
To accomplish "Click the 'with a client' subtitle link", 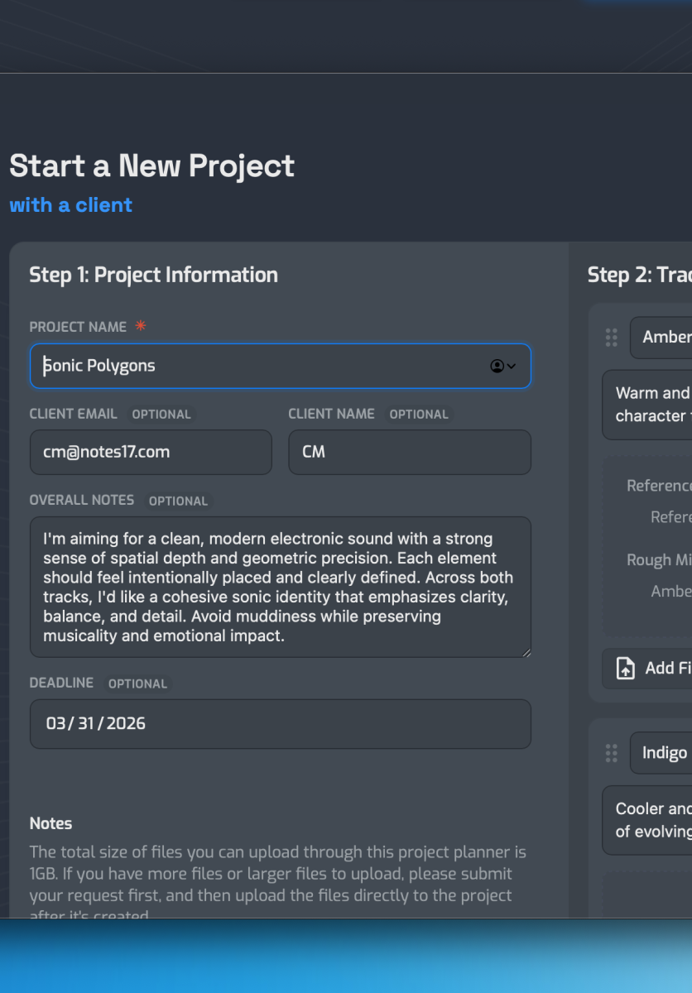I will coord(71,204).
